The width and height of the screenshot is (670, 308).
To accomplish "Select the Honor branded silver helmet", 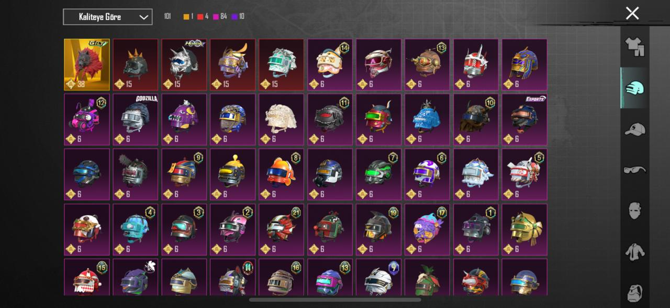I will tap(184, 65).
